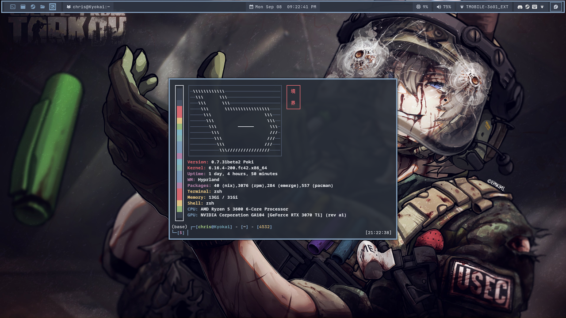
Task: Open the file manager folder workspace icon
Action: click(42, 7)
